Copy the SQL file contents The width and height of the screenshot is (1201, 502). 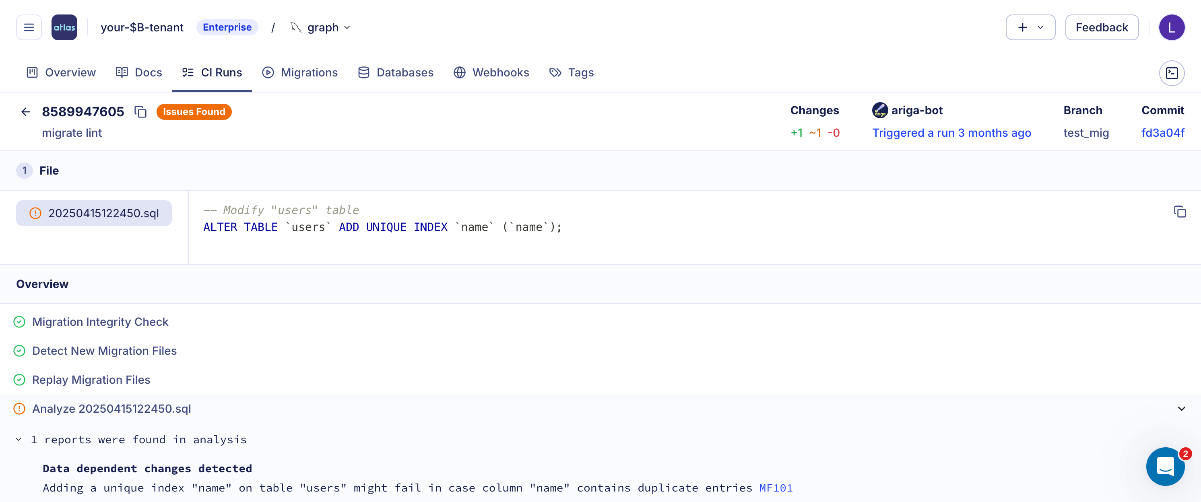[1180, 212]
